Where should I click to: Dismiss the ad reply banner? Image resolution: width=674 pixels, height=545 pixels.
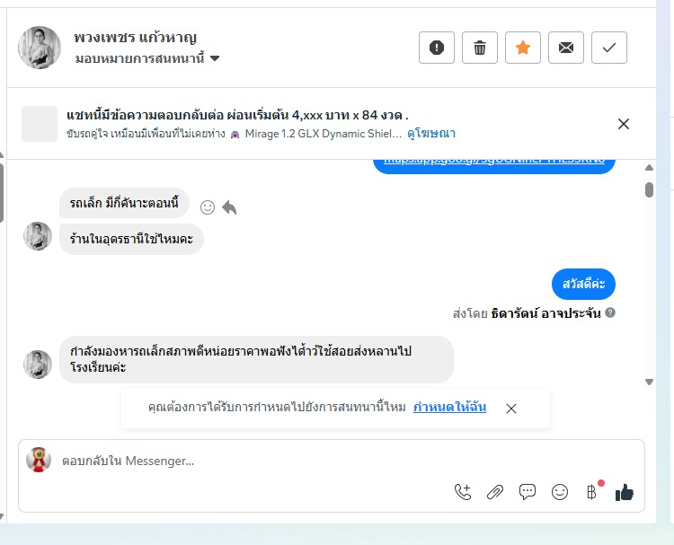pyautogui.click(x=624, y=124)
